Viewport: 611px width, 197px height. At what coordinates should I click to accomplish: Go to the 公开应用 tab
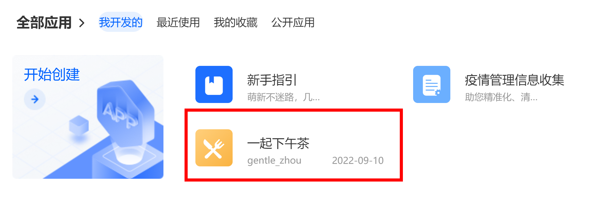click(x=293, y=23)
